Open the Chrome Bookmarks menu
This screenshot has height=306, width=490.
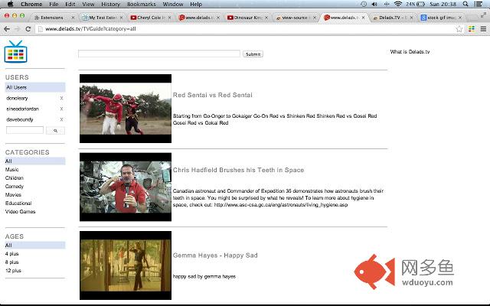click(x=141, y=4)
